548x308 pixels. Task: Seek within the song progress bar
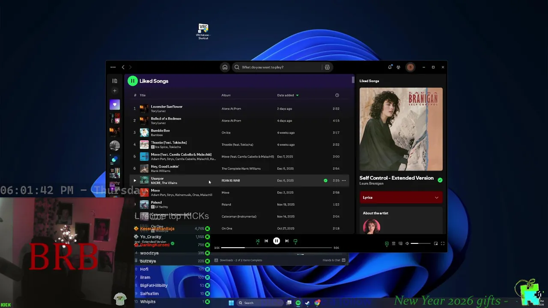click(277, 248)
